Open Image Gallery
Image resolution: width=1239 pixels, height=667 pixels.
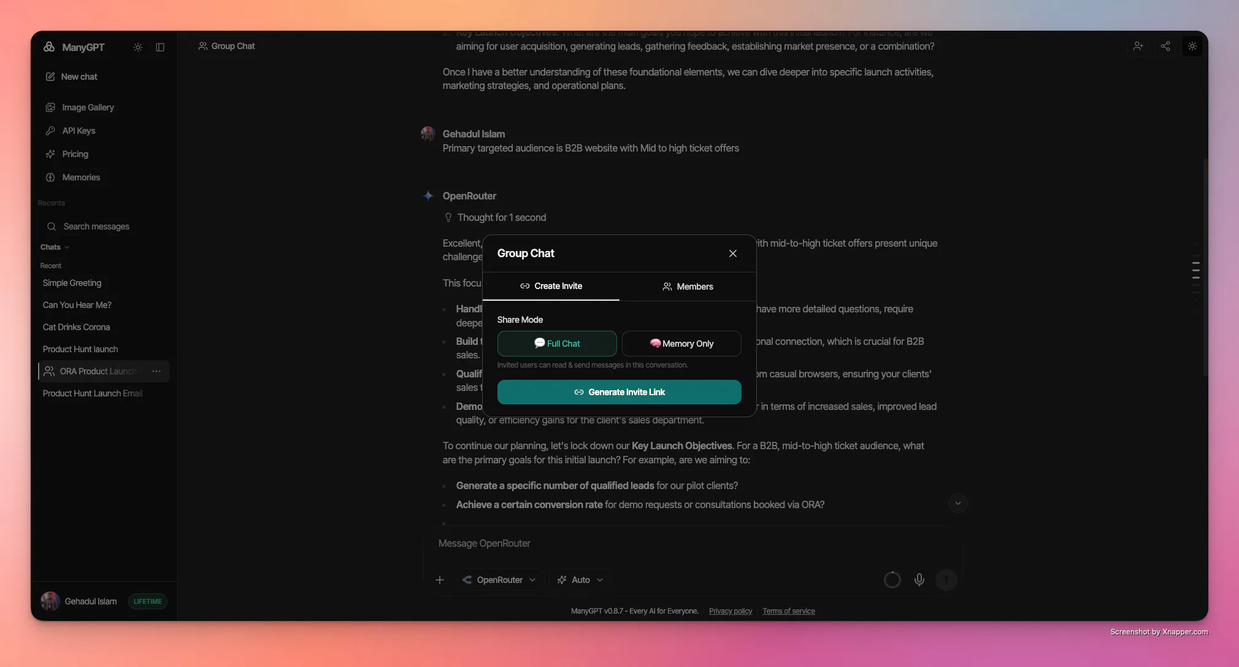(80, 107)
